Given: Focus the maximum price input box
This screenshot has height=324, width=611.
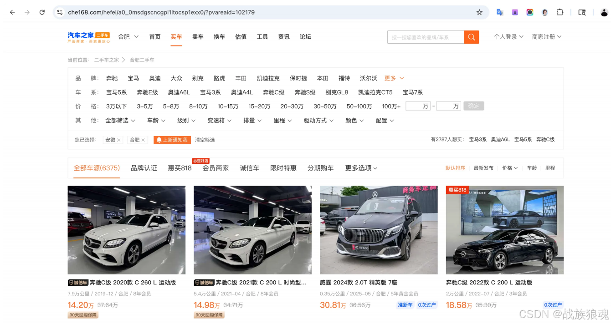Looking at the screenshot, I should (x=448, y=106).
